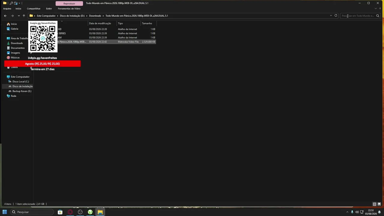Open the Início ribbon tab
The height and width of the screenshot is (216, 384).
click(x=18, y=8)
